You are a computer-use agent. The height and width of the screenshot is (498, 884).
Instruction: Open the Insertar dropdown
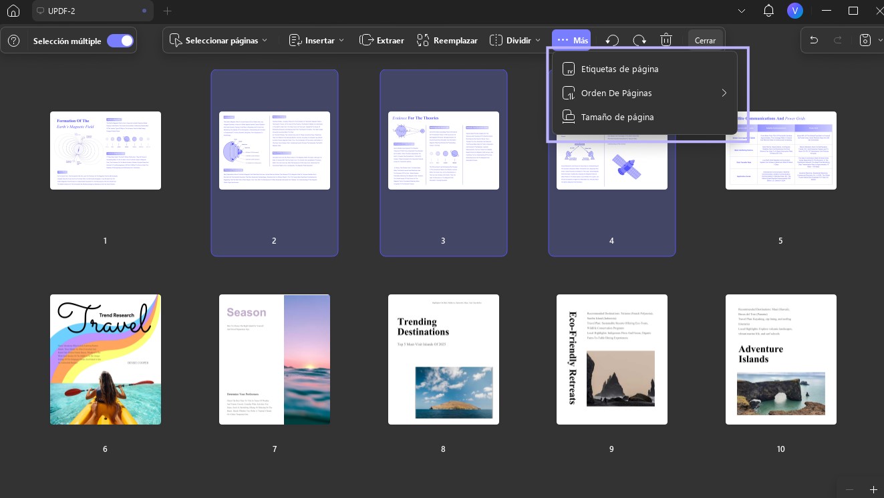point(317,41)
